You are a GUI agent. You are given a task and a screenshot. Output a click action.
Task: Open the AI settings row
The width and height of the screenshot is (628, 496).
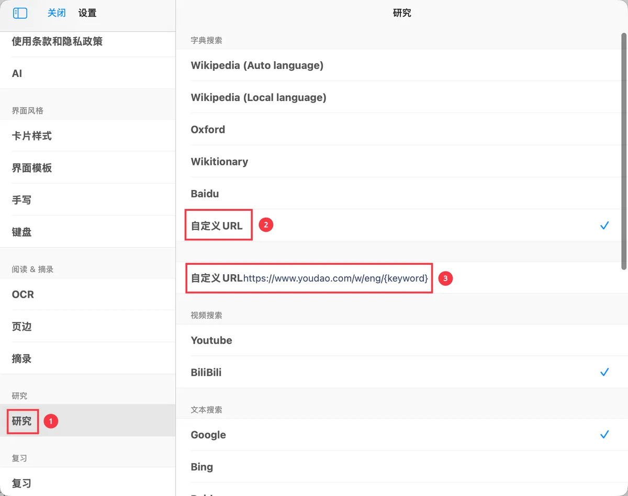tap(87, 73)
